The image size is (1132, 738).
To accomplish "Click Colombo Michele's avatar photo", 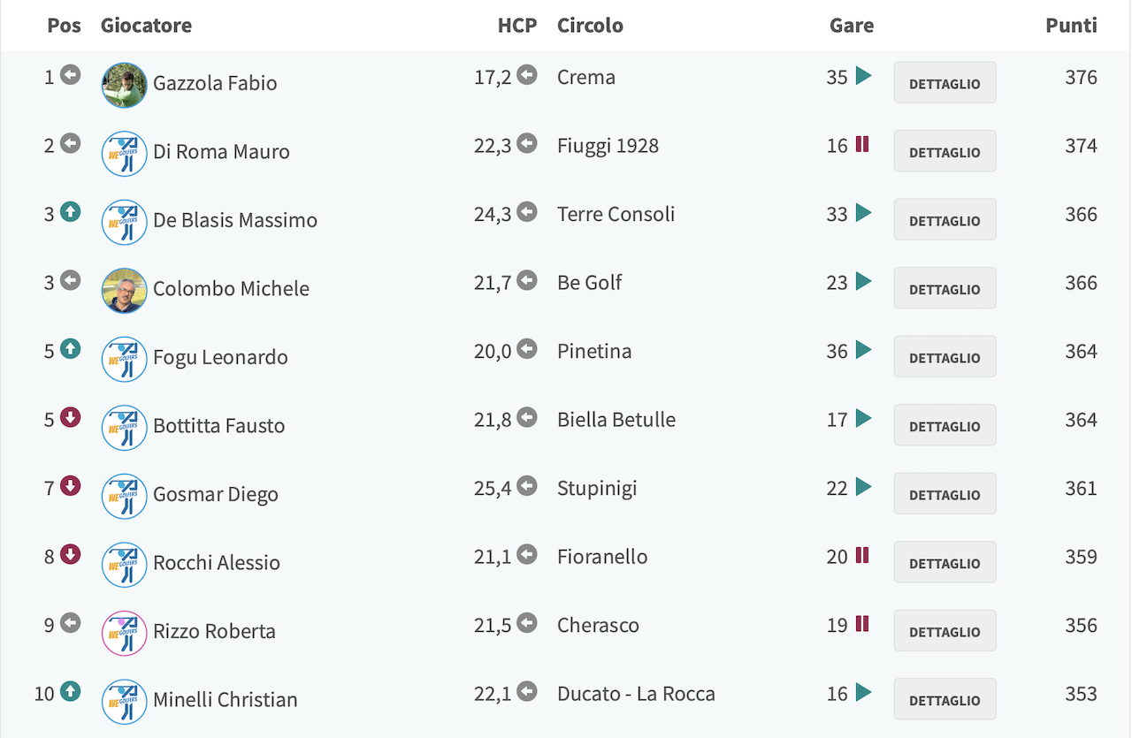I will pyautogui.click(x=124, y=291).
